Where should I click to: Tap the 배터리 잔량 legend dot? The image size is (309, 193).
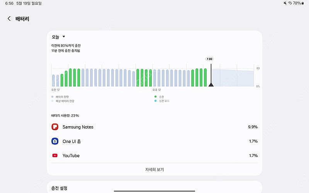tap(52, 97)
